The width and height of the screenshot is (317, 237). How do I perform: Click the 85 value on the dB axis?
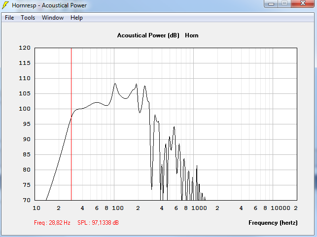[27, 154]
